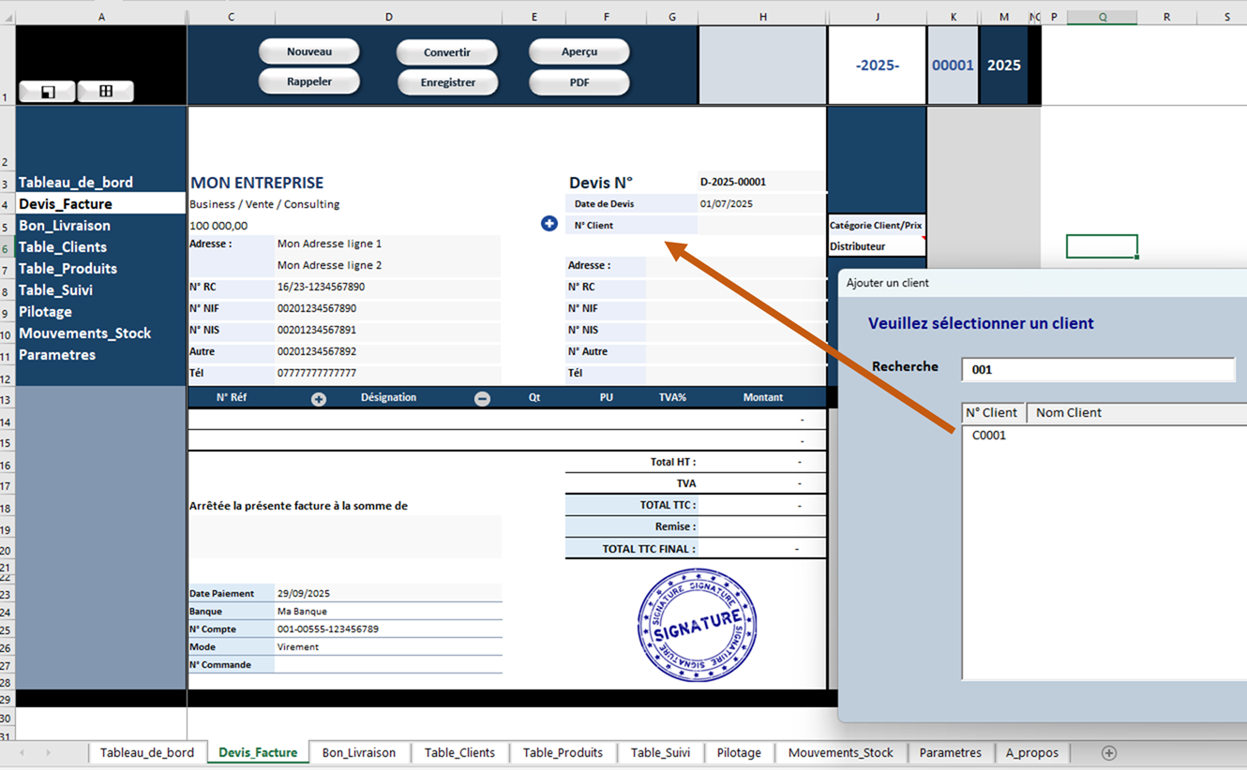
Task: Select Distributeur client category cell
Action: click(875, 246)
